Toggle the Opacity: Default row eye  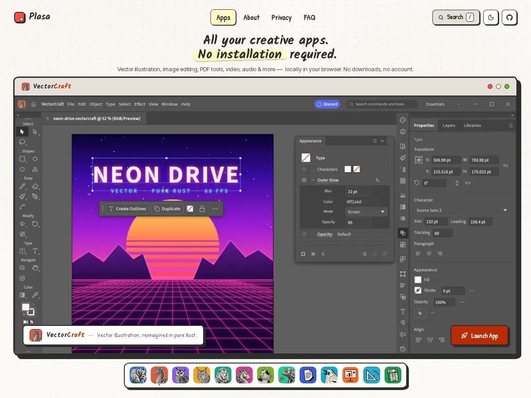[304, 234]
